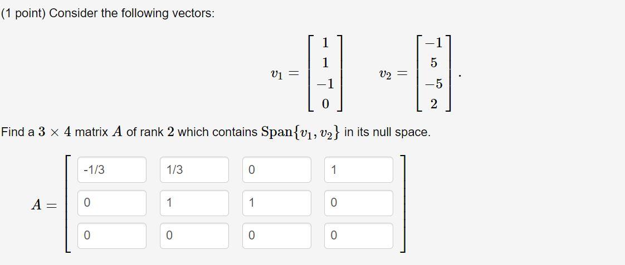Focus row three, column two entry of A

tap(194, 236)
